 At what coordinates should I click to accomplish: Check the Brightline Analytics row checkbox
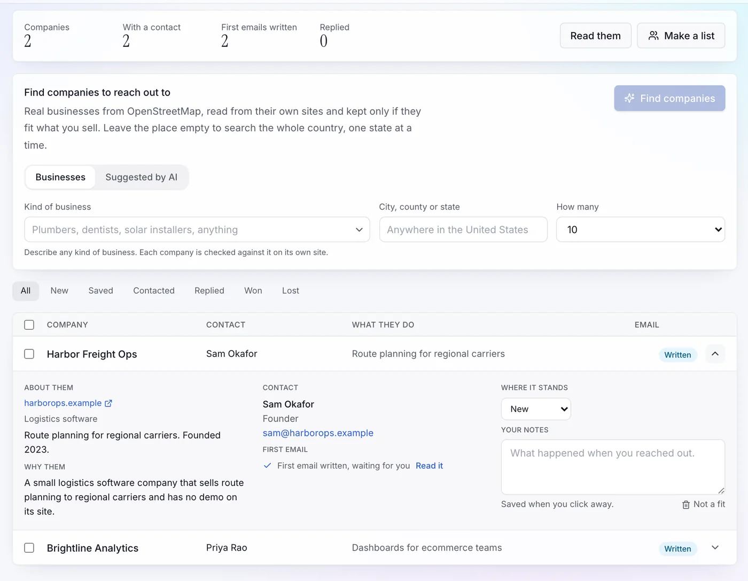click(x=29, y=548)
